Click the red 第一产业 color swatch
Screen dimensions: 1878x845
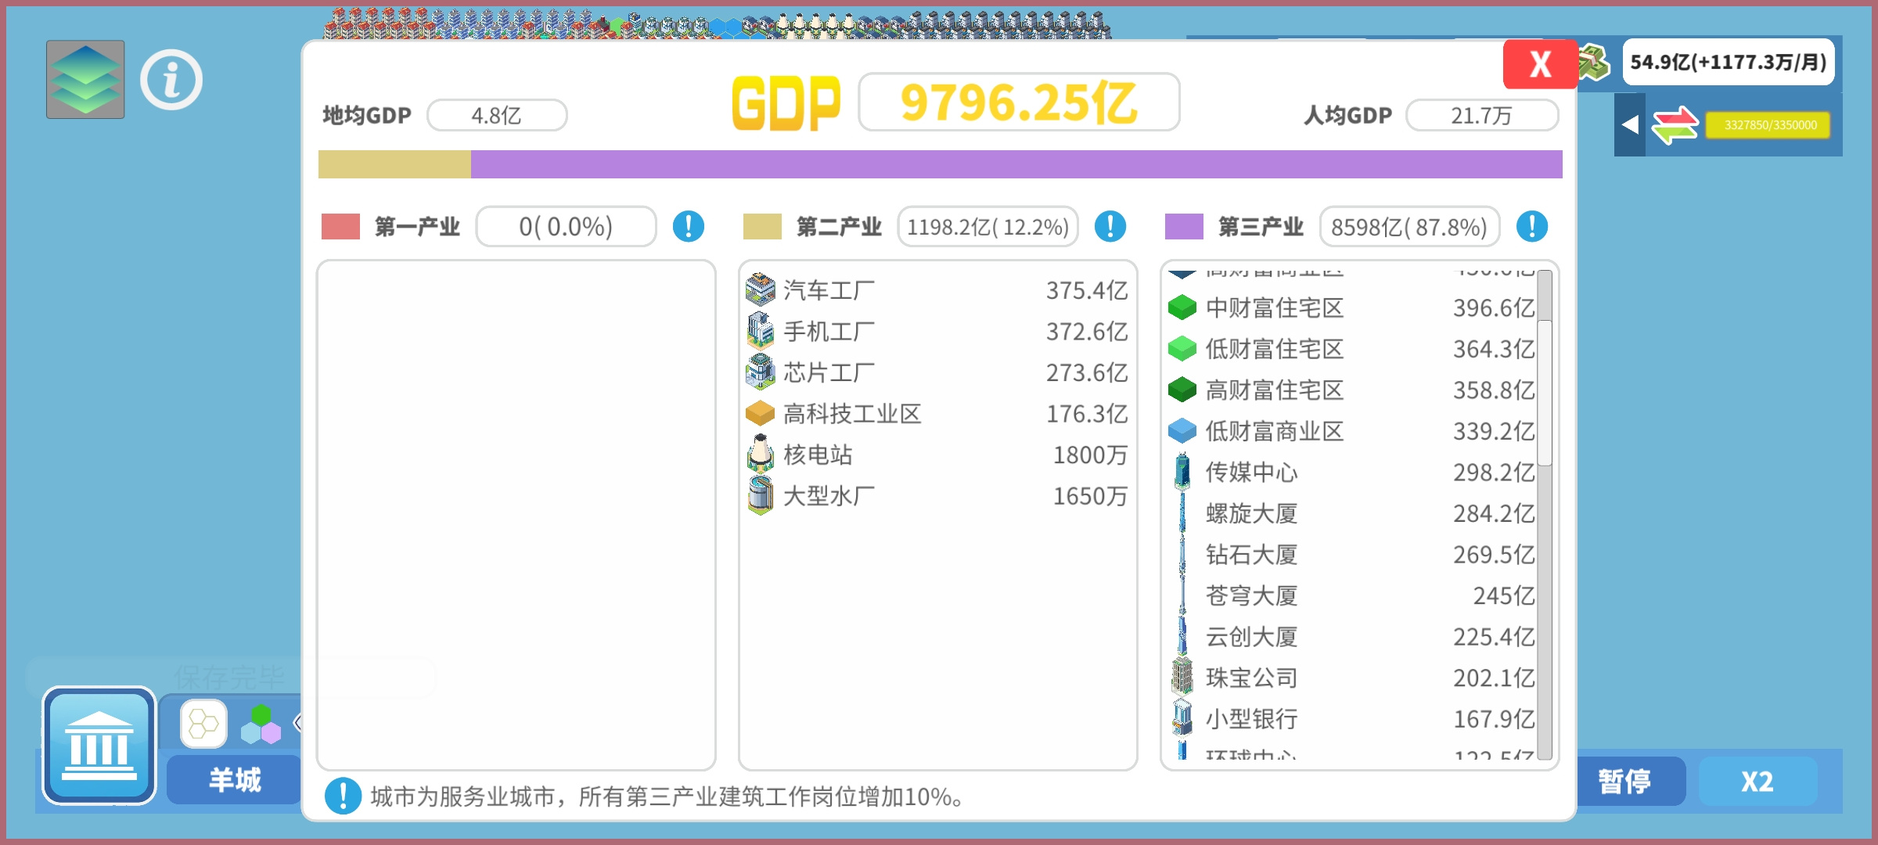click(x=340, y=227)
